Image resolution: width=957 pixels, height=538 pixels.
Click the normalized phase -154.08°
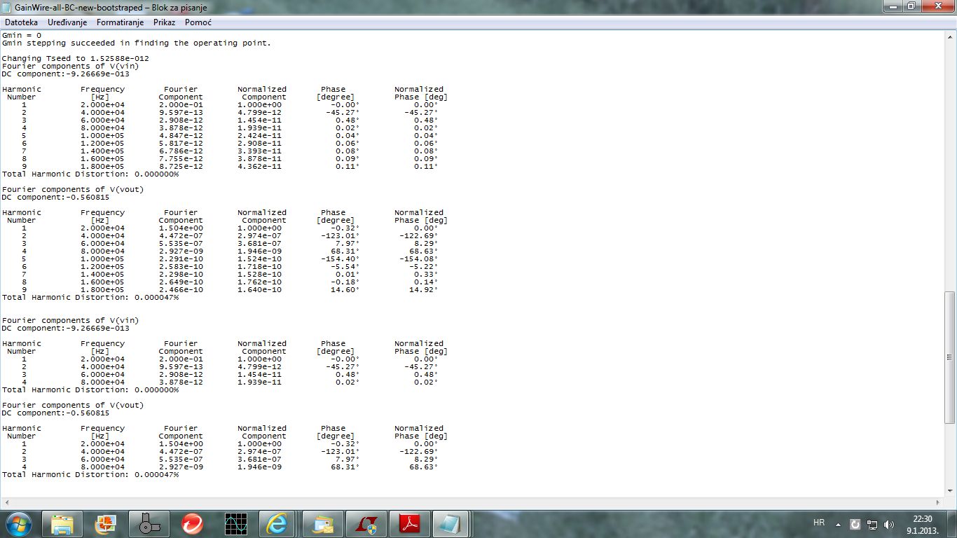419,258
